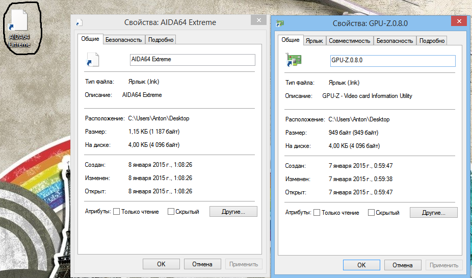Switch to Подробно tab in GPU-Z properties window
Viewport: 472px width, 278px height.
coord(432,41)
